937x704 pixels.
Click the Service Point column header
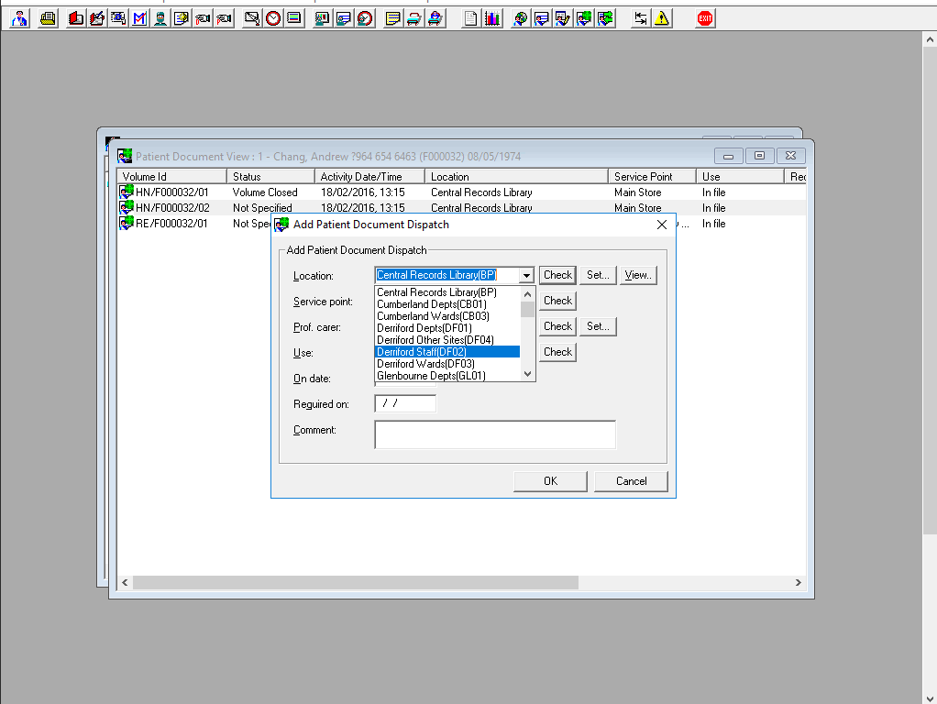click(x=652, y=176)
